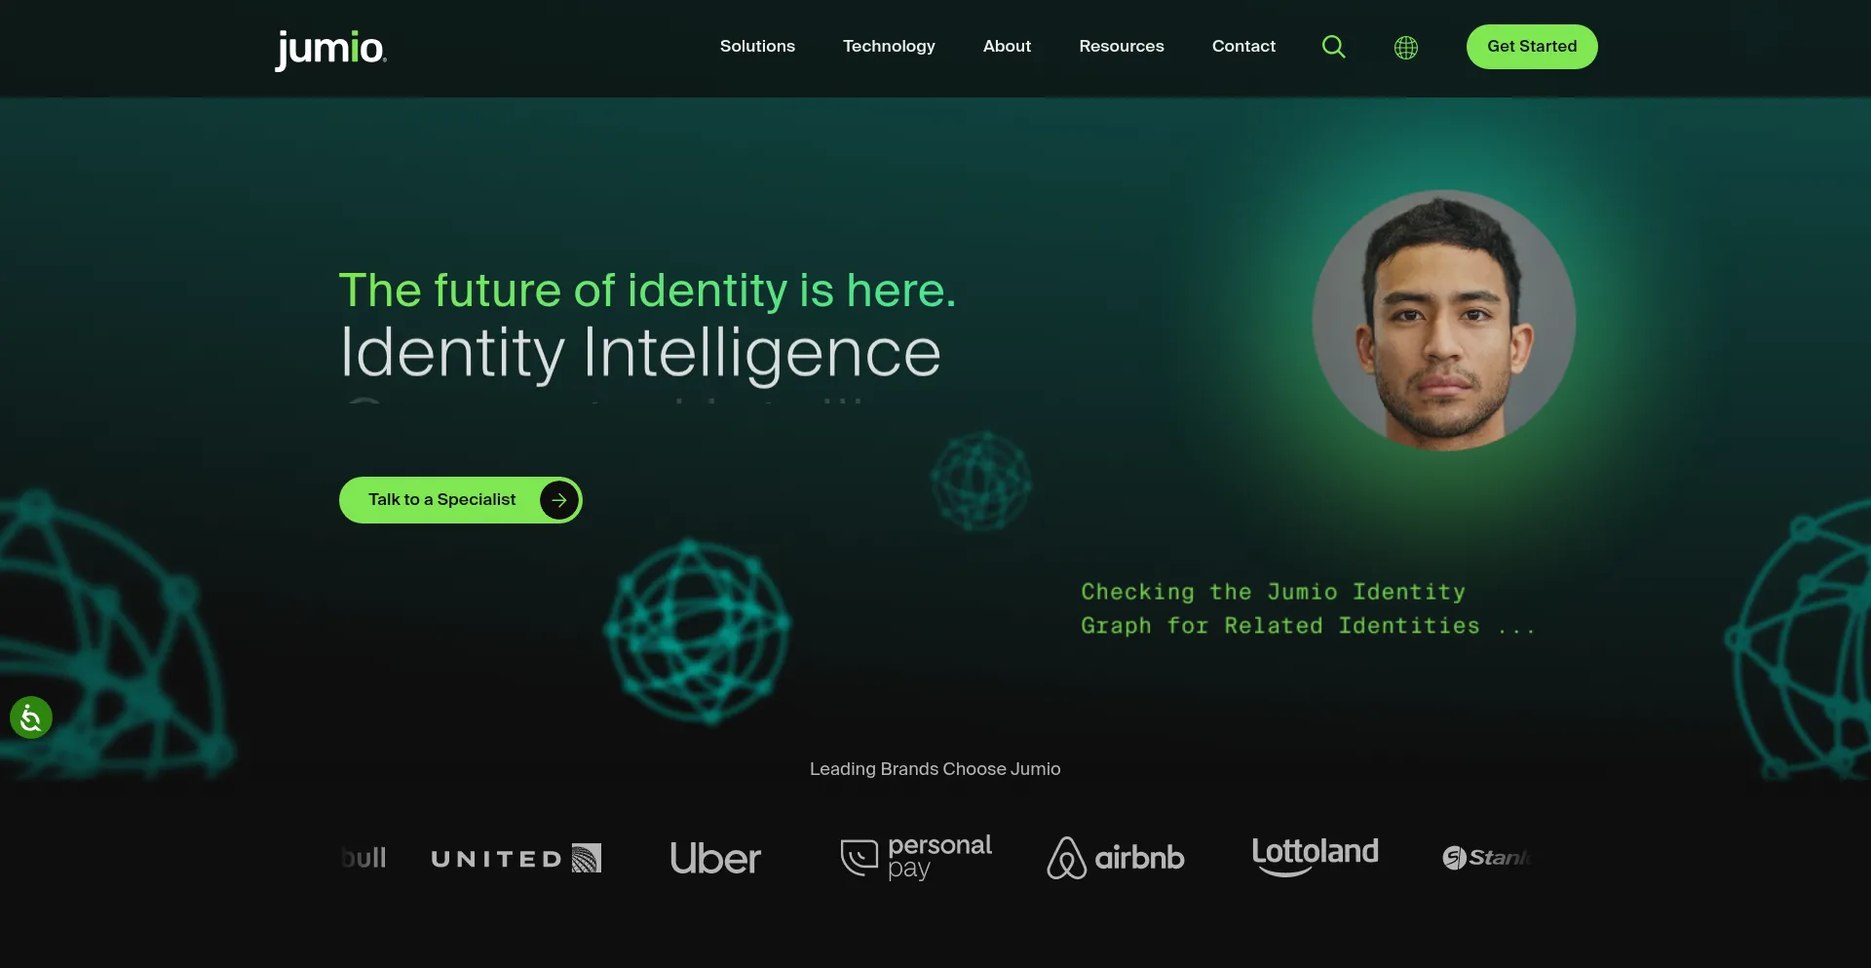Screen dimensions: 1871x968
Task: Click the Uber brand logo
Action: pos(715,859)
